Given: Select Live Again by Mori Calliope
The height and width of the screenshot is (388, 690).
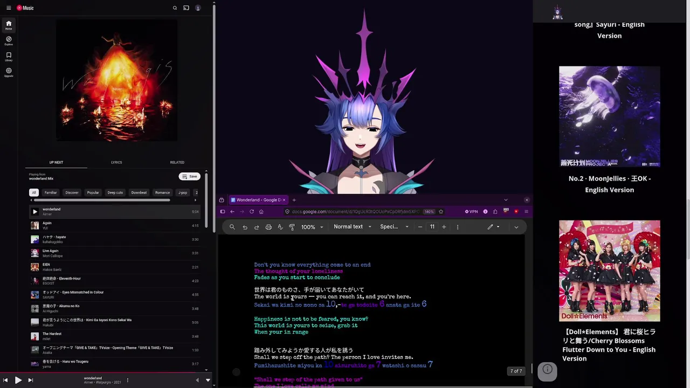Looking at the screenshot, I should click(114, 253).
